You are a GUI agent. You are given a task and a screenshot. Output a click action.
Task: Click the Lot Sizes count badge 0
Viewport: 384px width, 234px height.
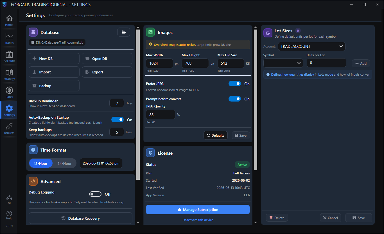click(x=298, y=31)
